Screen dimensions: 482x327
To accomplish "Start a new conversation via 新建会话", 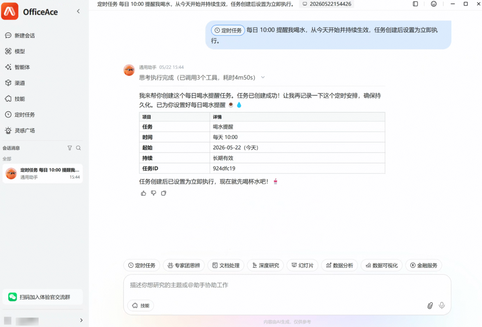I will 20,36.
